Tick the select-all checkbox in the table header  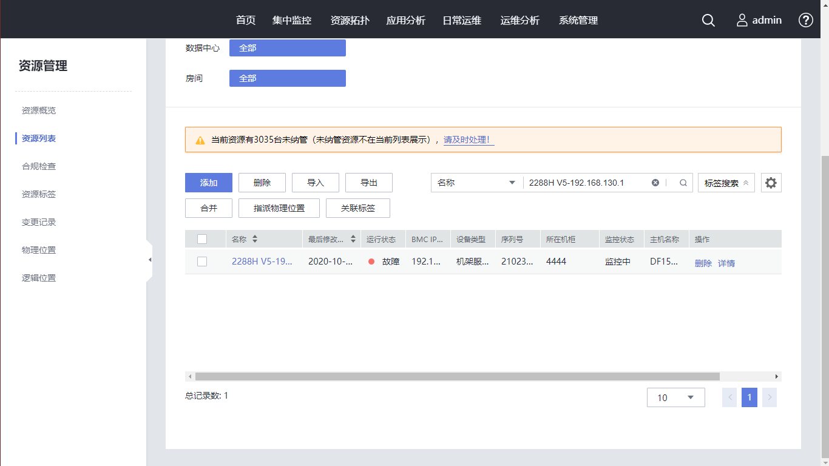coord(202,239)
